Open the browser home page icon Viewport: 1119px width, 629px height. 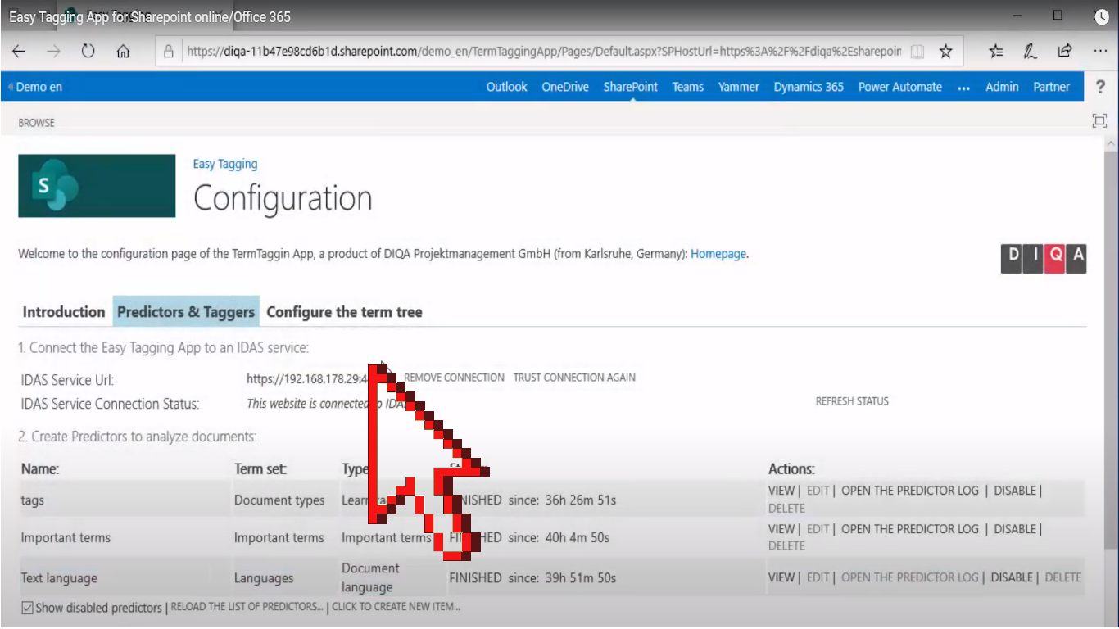(123, 52)
